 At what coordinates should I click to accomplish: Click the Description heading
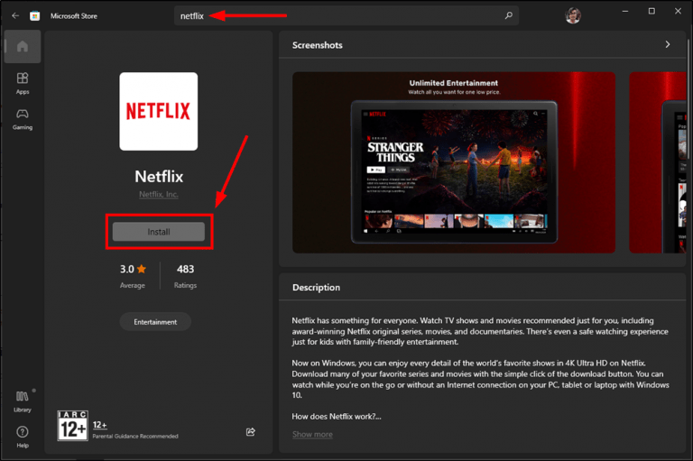click(316, 287)
